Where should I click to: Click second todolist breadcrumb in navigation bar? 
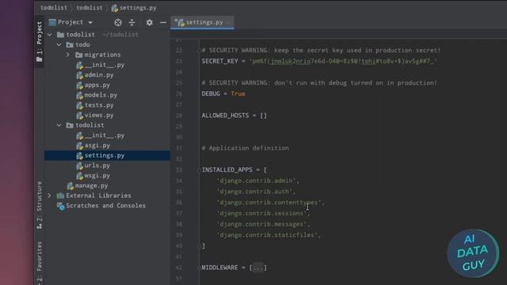pyautogui.click(x=90, y=8)
